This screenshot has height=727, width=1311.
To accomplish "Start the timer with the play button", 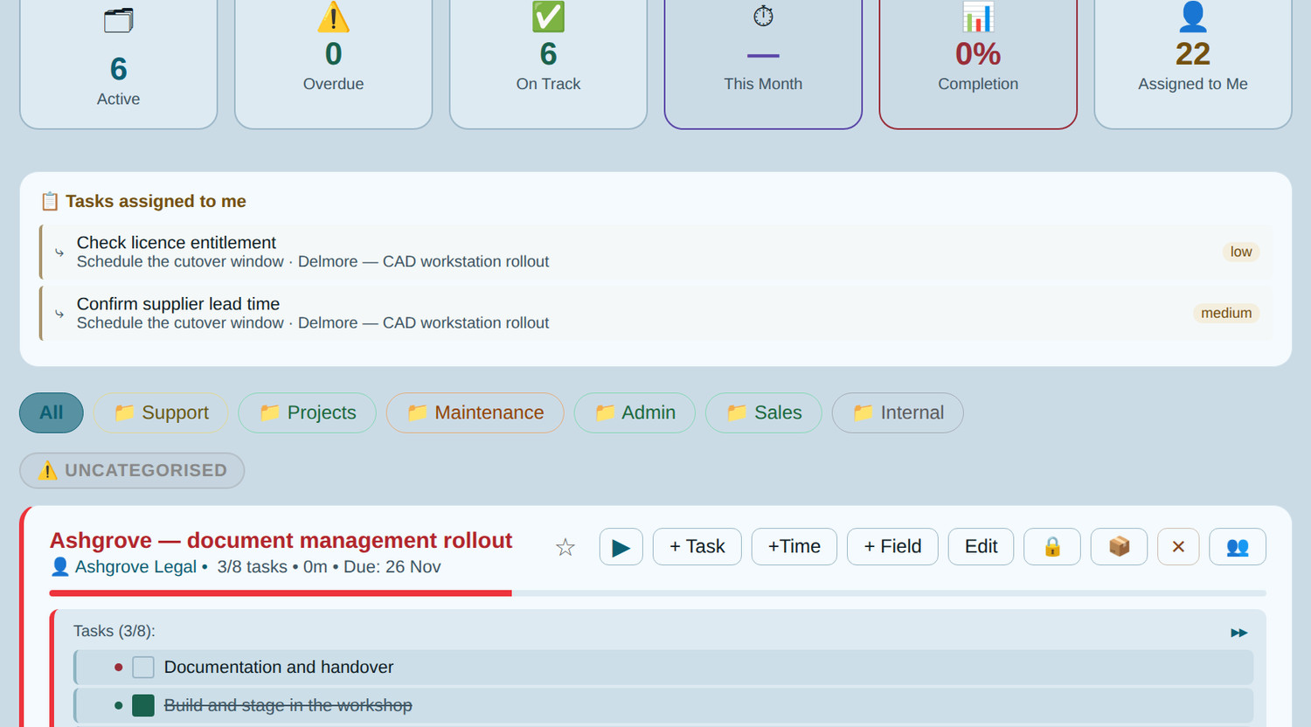I will [x=621, y=547].
